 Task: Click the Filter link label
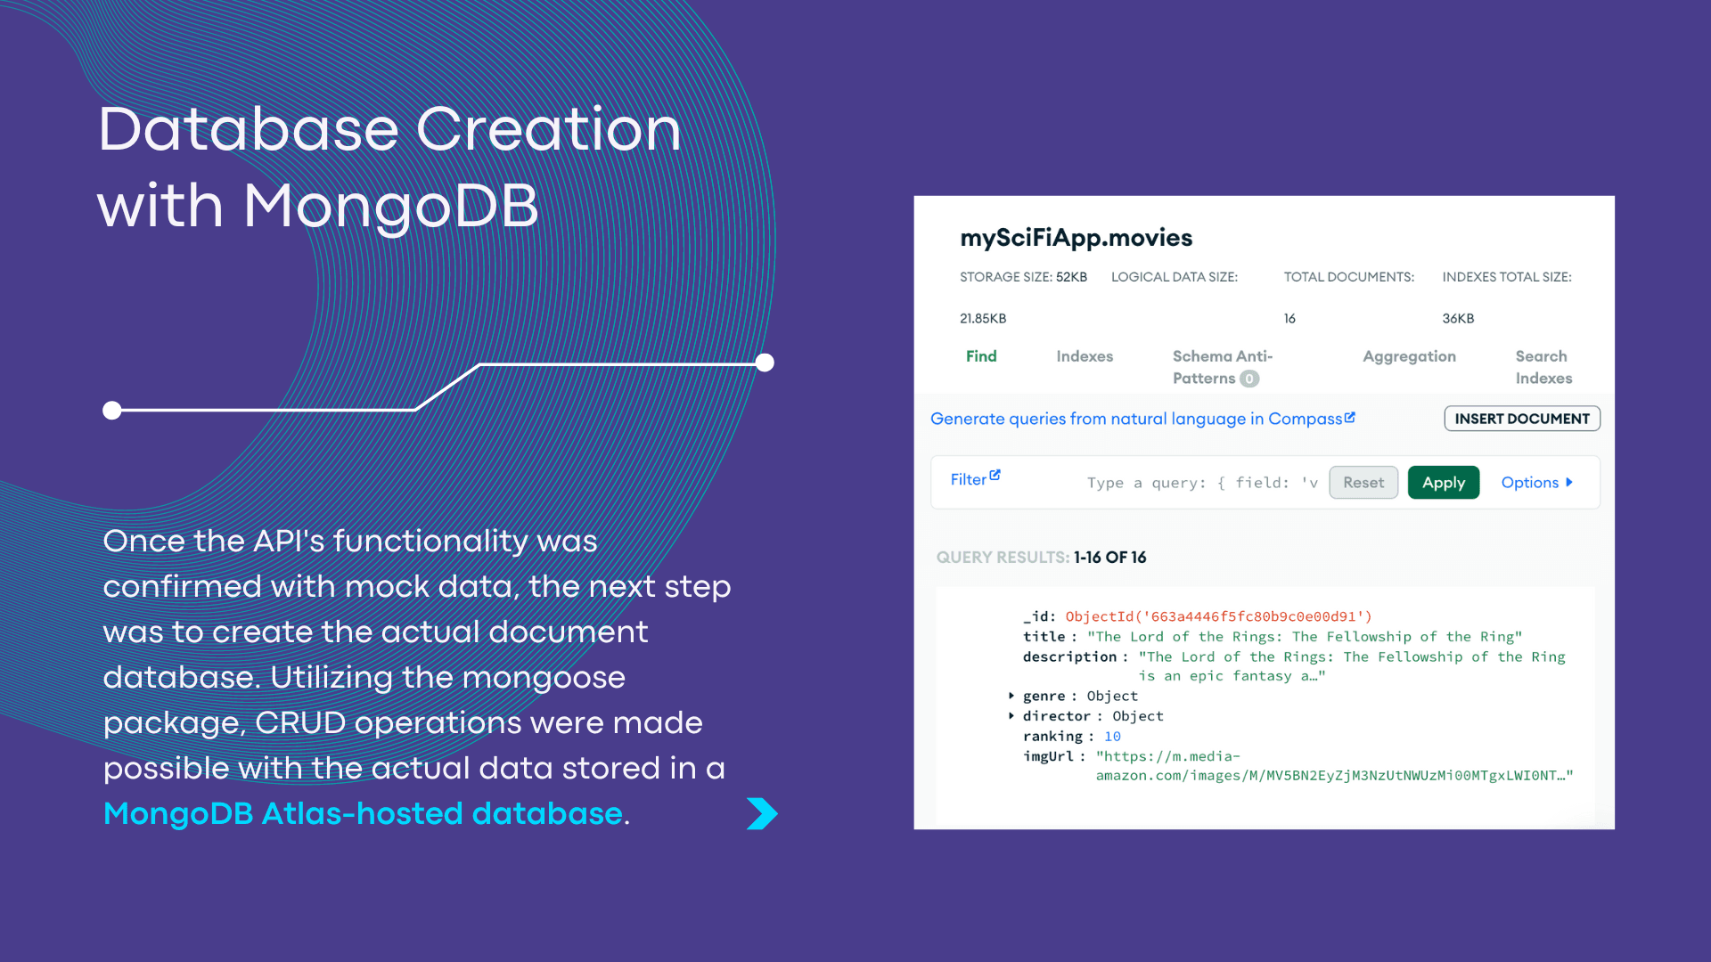[968, 479]
